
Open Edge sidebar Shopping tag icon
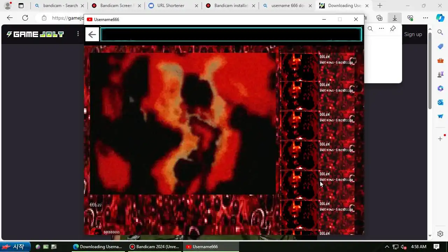[440, 46]
